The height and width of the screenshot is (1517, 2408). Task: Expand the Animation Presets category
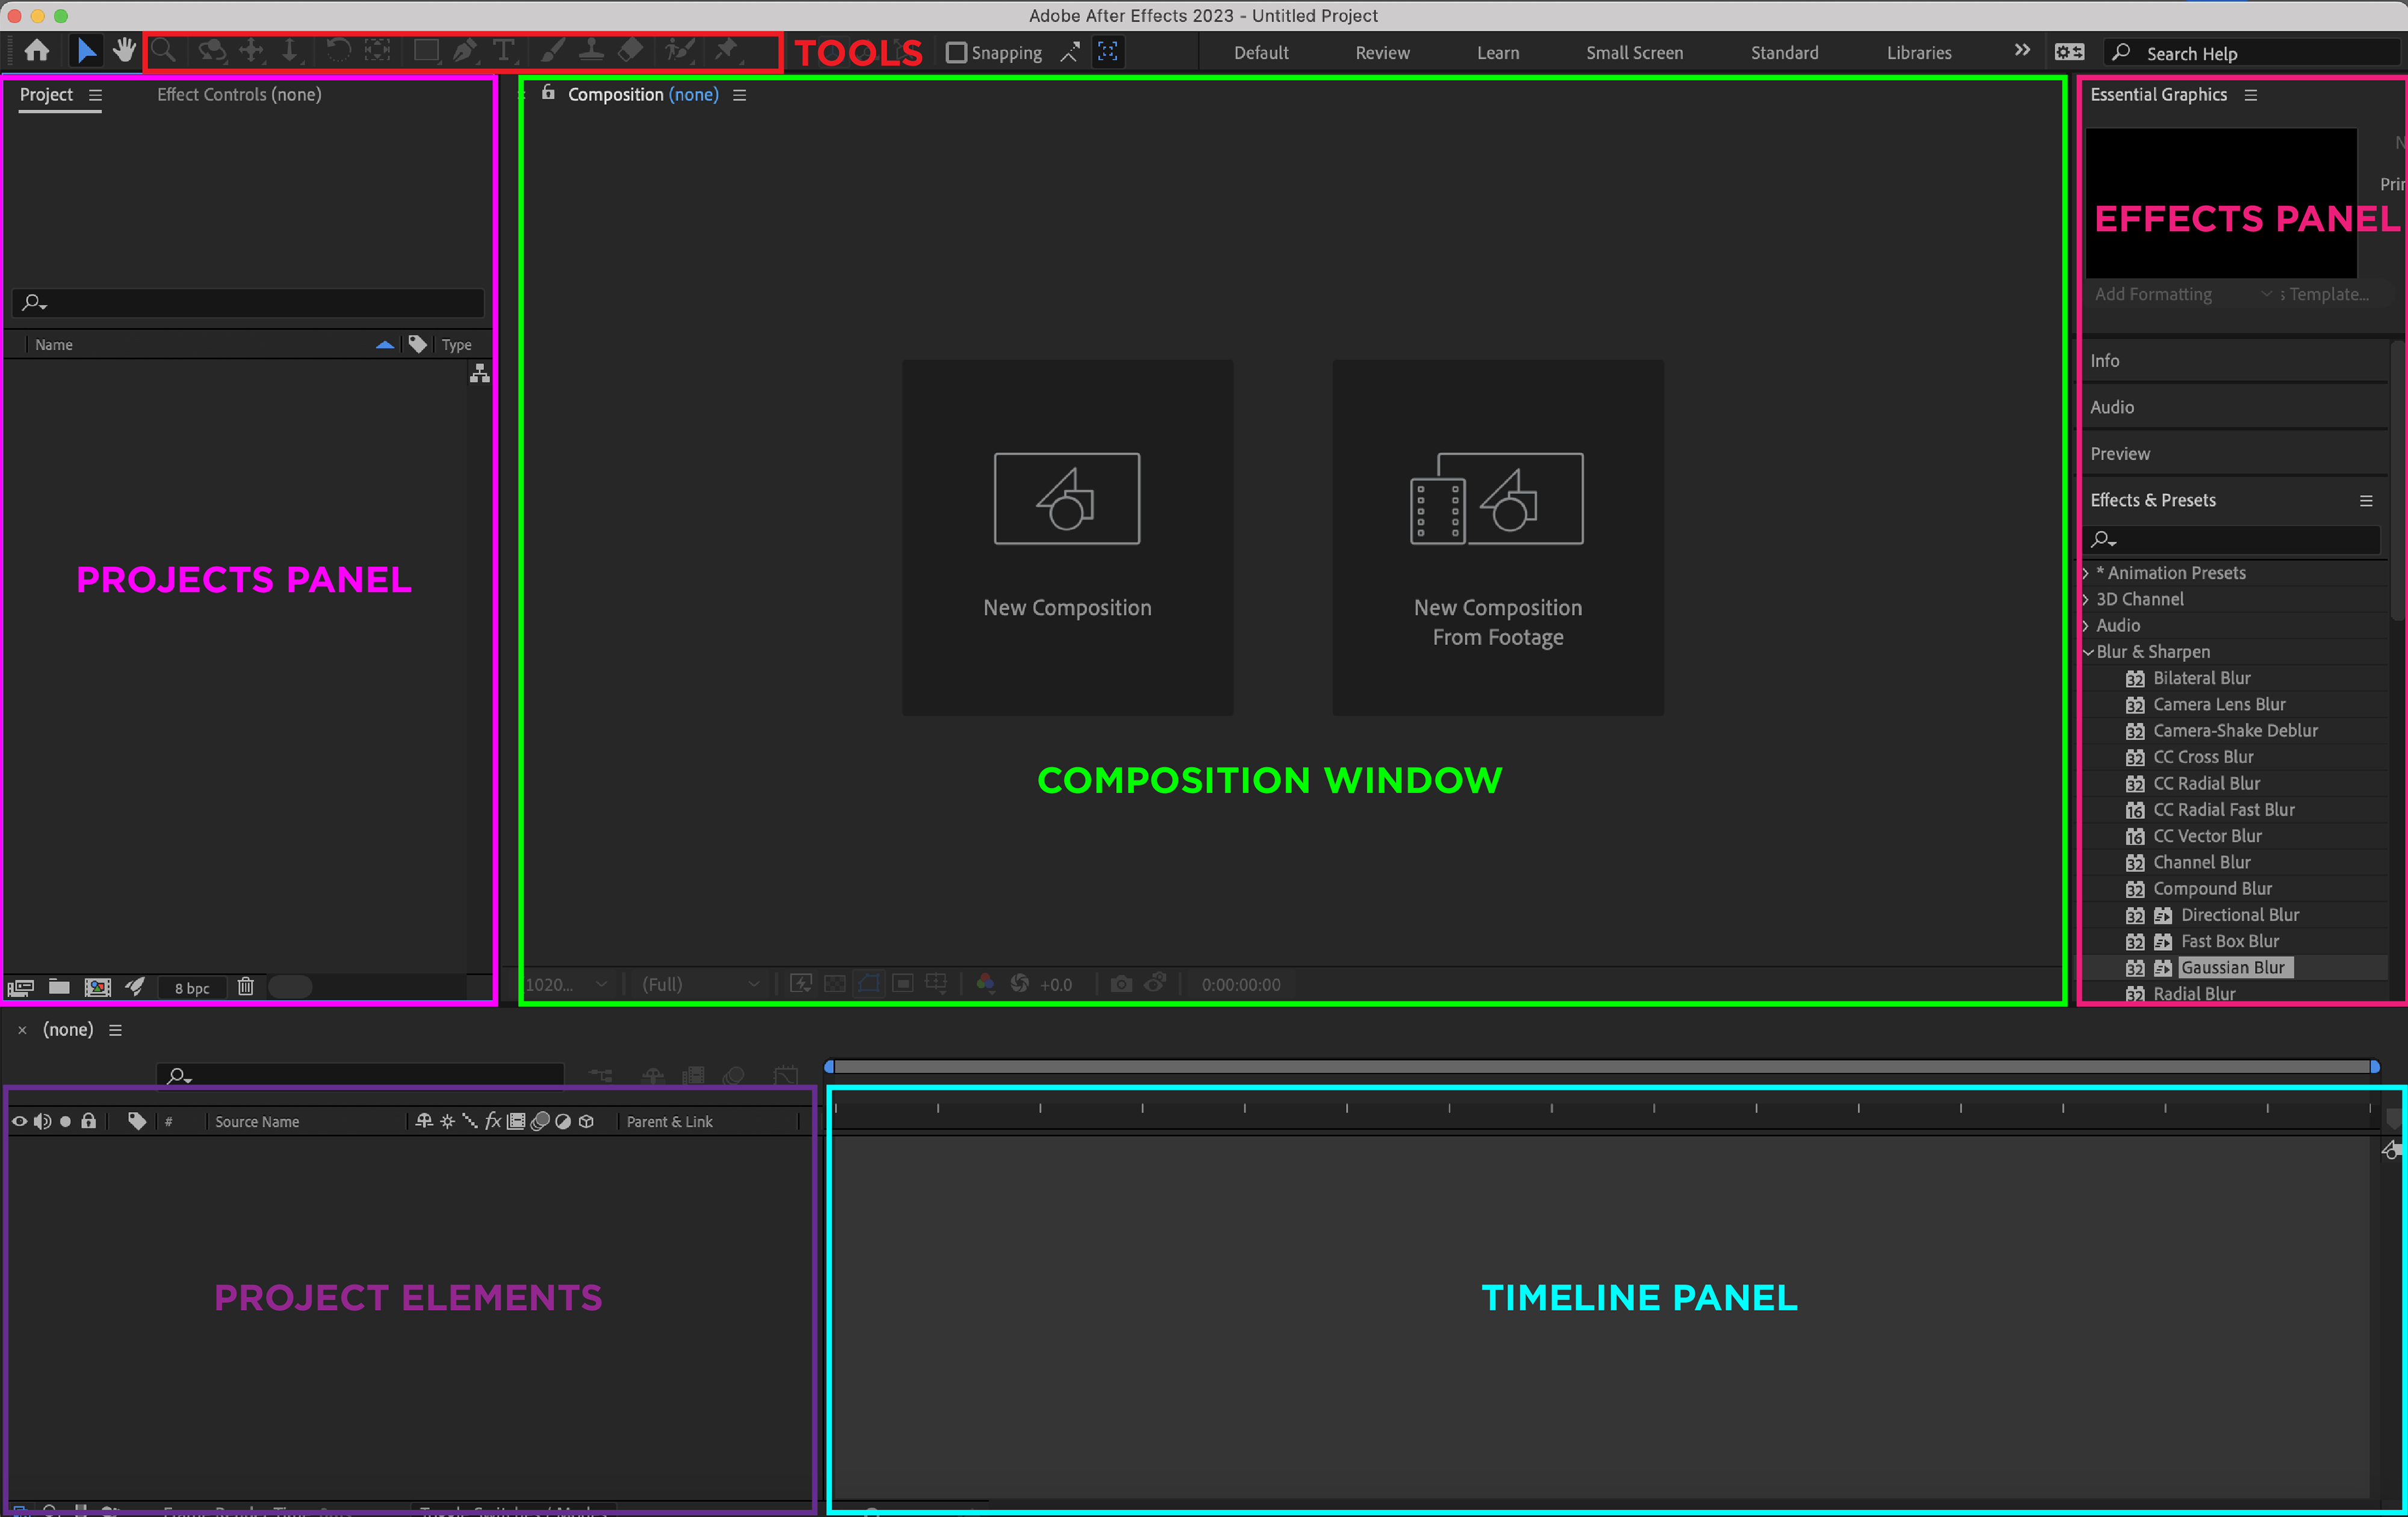pyautogui.click(x=2086, y=573)
